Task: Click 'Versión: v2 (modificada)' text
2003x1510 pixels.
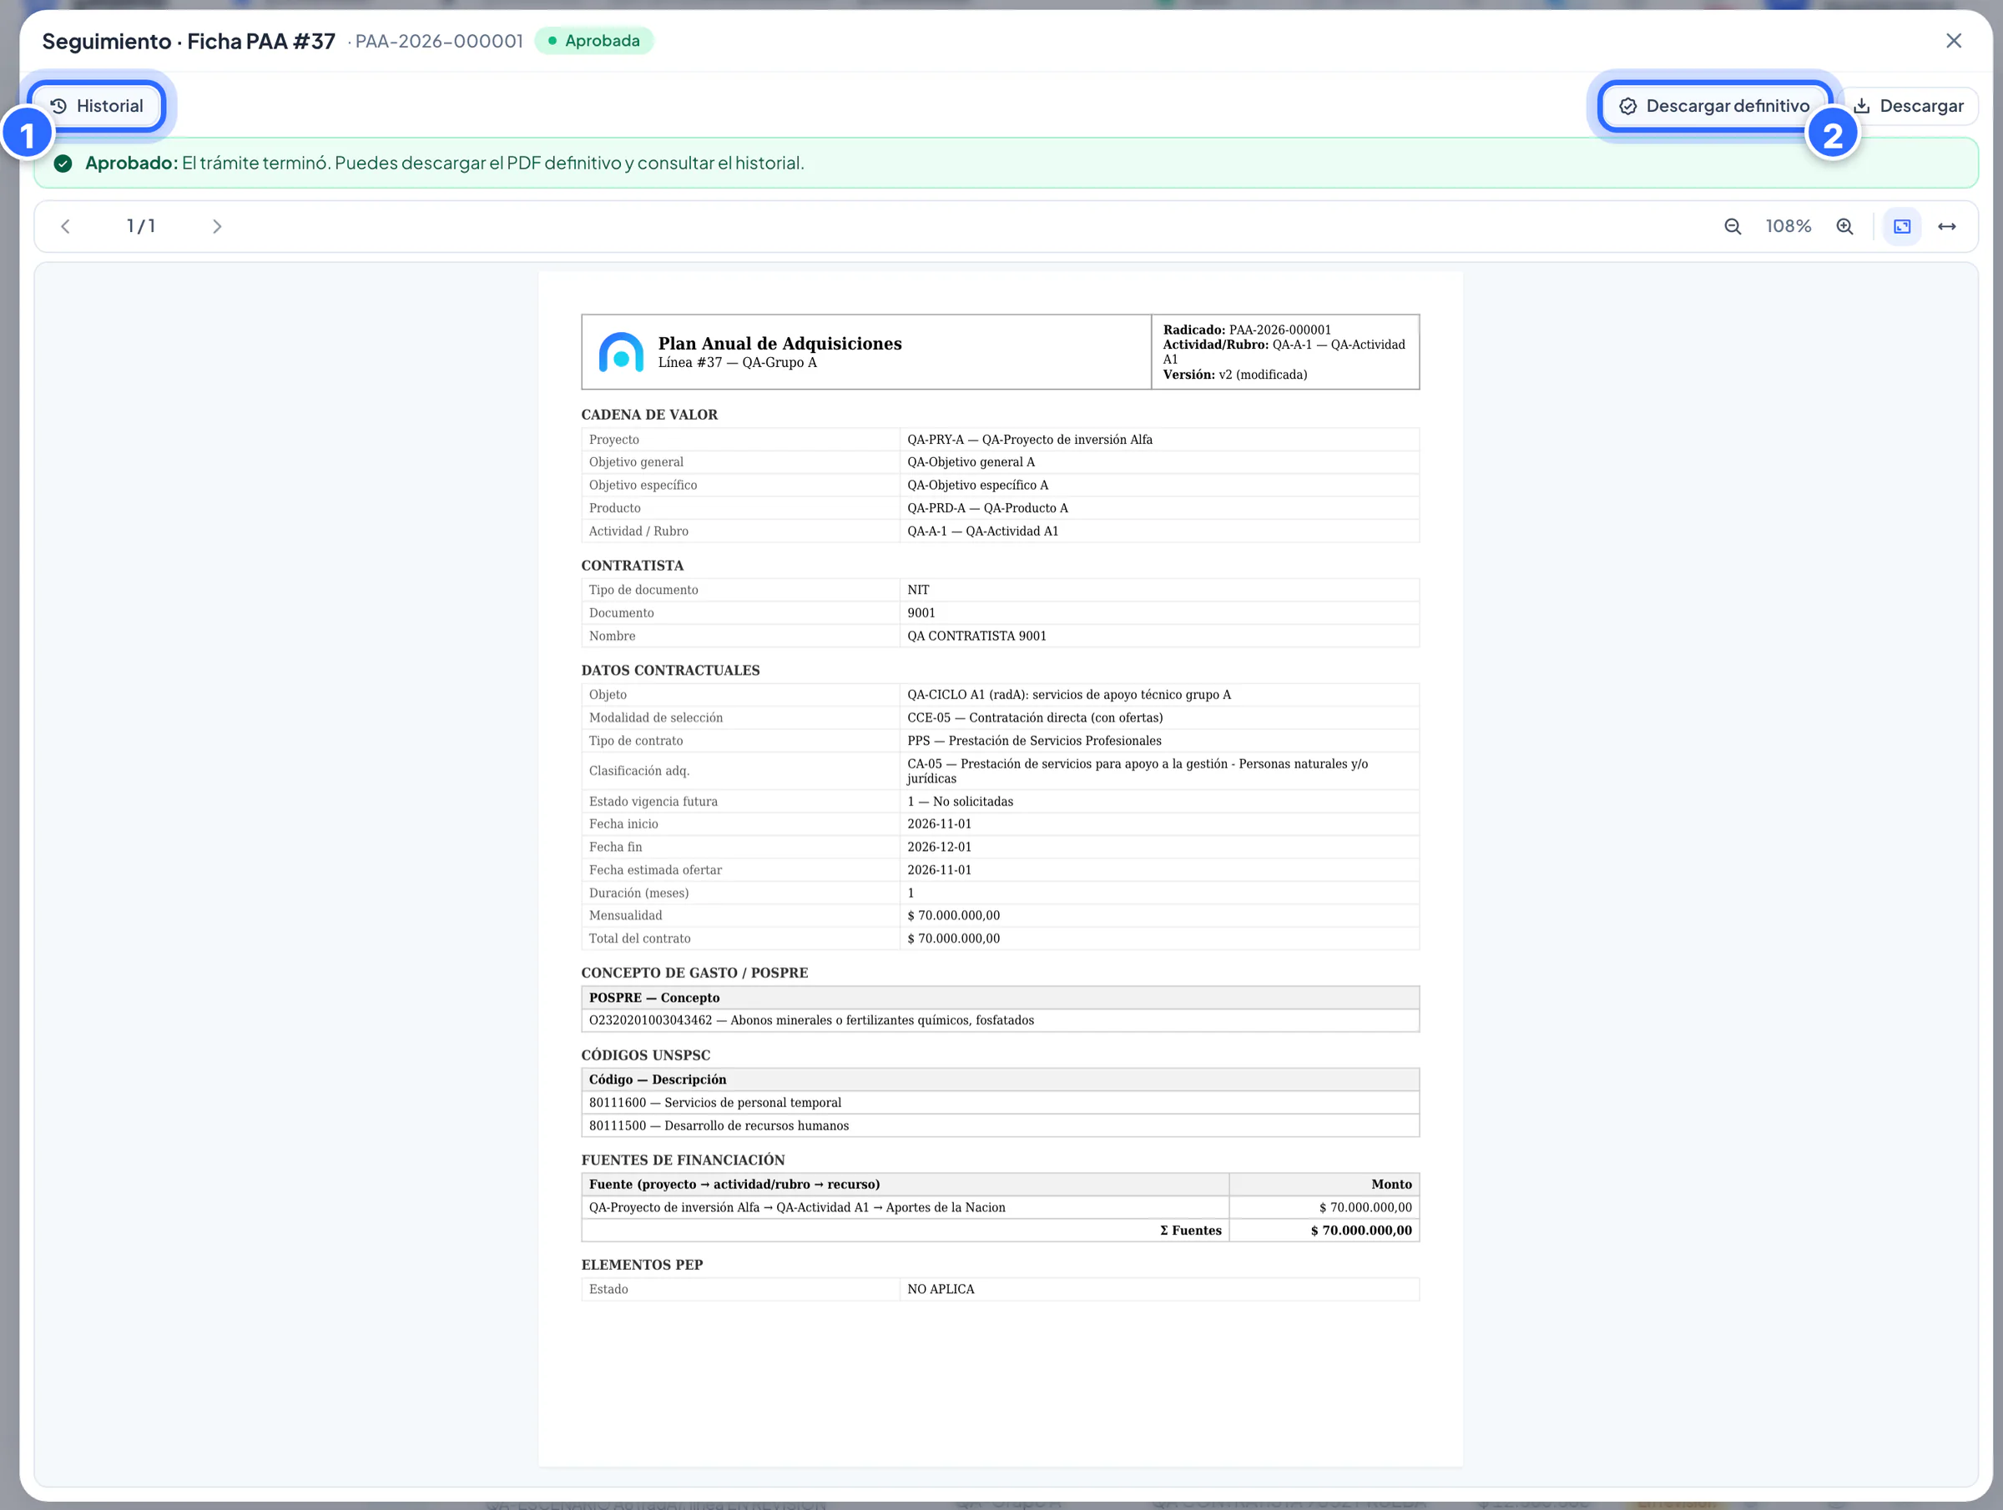Action: coord(1234,374)
